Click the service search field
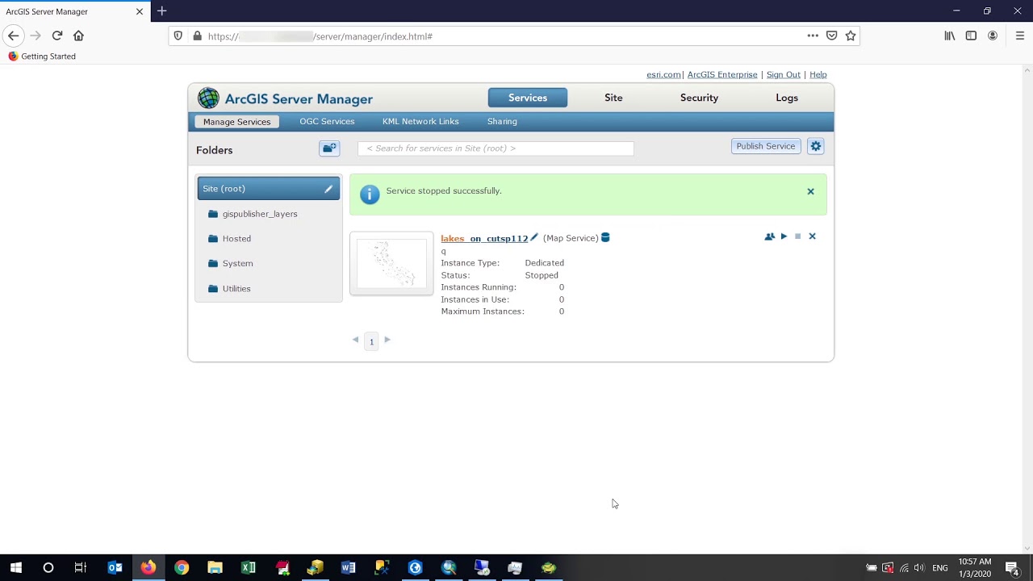The image size is (1033, 581). [x=496, y=148]
